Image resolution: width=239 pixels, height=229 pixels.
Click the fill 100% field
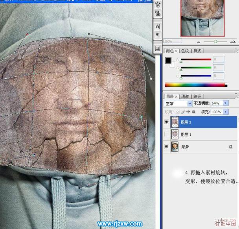217,112
